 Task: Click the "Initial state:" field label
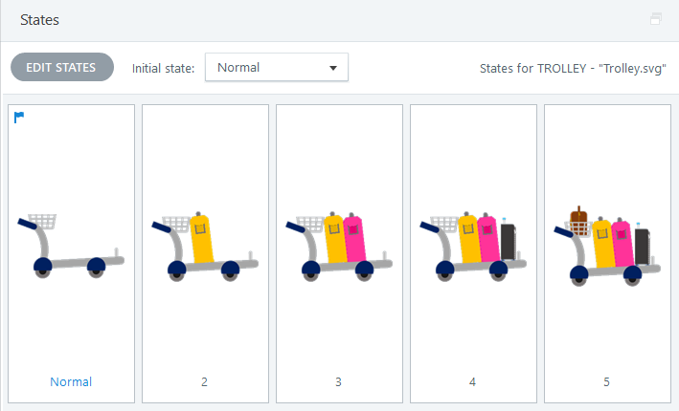[x=163, y=69]
